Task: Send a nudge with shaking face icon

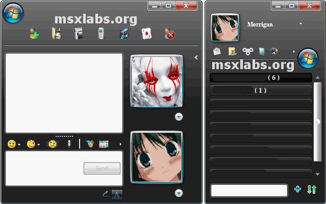Action: pos(53,144)
